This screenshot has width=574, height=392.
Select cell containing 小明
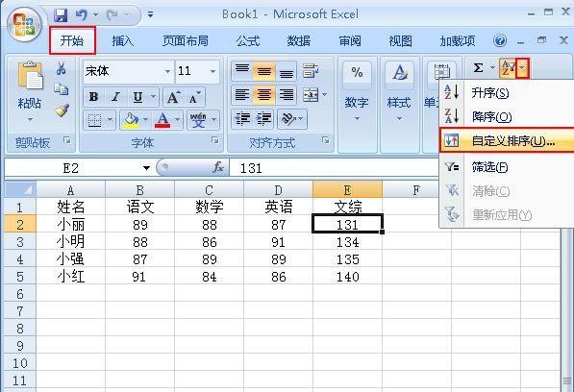coord(70,242)
